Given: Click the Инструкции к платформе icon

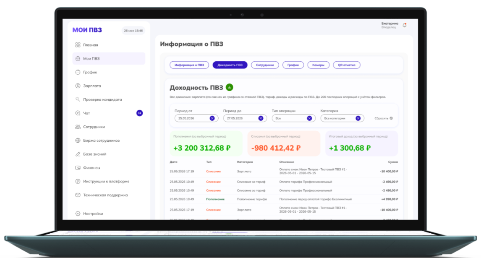Looking at the screenshot, I should [x=78, y=181].
